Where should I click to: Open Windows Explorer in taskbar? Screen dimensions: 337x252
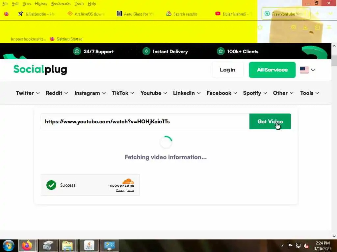[x=67, y=245]
